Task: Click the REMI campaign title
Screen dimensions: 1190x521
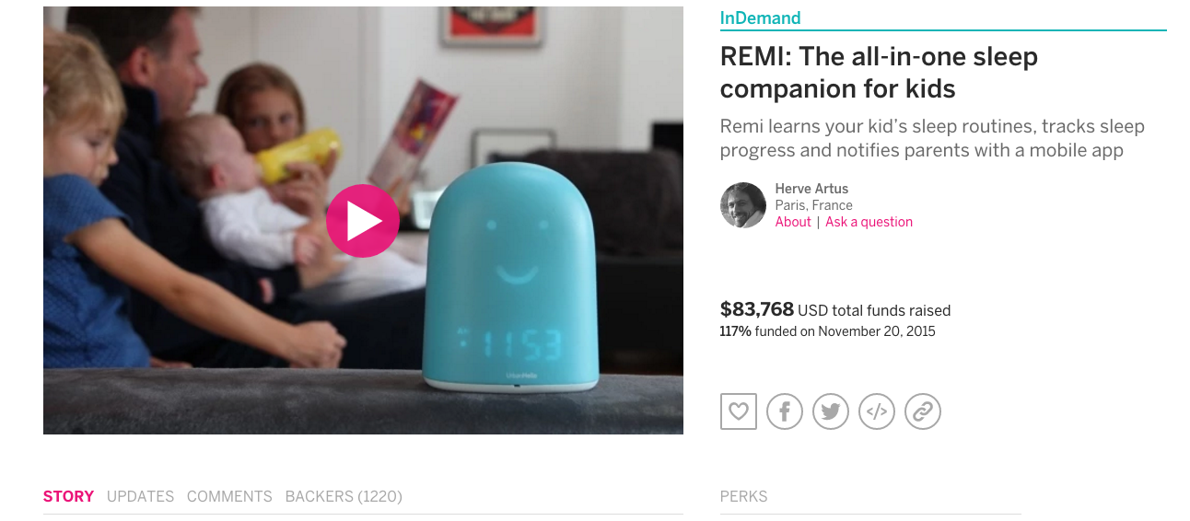Action: [x=879, y=73]
